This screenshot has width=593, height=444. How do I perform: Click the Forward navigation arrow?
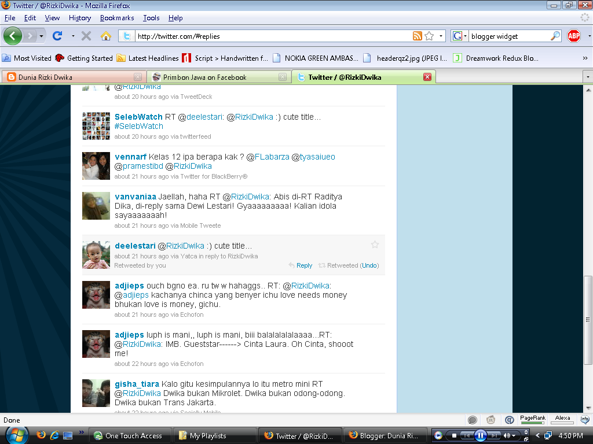point(29,36)
